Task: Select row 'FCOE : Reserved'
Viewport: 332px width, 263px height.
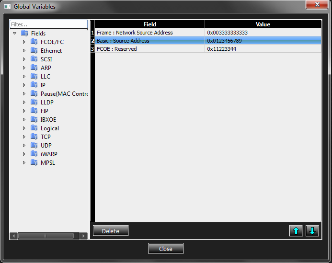Action: [x=208, y=49]
